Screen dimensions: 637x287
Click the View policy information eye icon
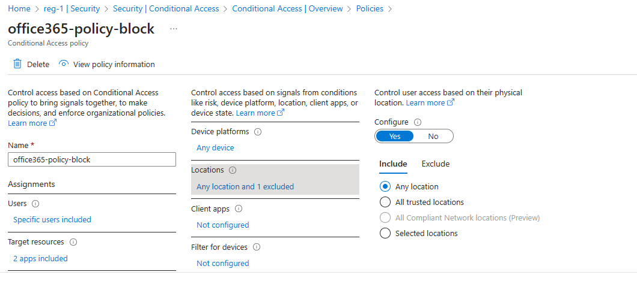pos(64,64)
